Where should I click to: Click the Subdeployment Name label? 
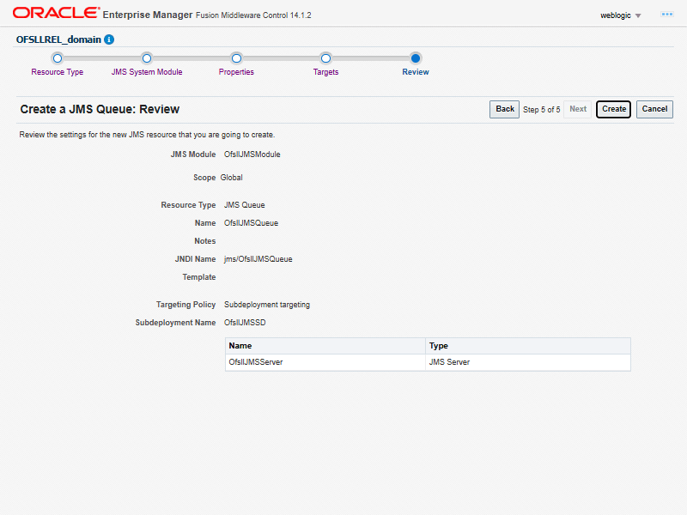point(175,323)
